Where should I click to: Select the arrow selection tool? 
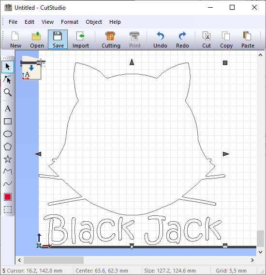[x=8, y=67]
